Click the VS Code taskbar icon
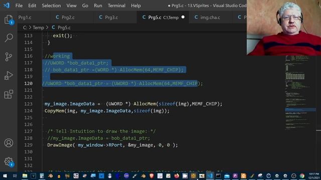 pos(210,175)
